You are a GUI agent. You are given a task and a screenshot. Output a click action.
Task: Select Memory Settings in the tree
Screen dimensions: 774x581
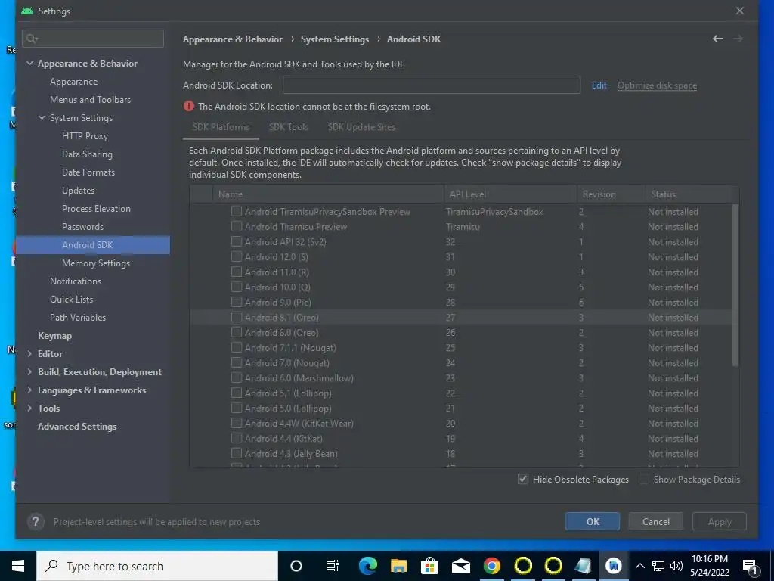pyautogui.click(x=96, y=263)
